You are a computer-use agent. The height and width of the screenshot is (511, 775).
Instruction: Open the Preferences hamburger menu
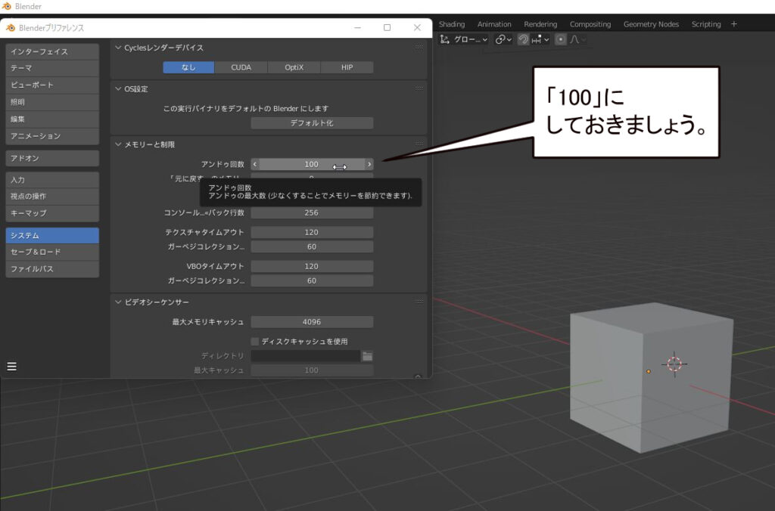coord(12,367)
